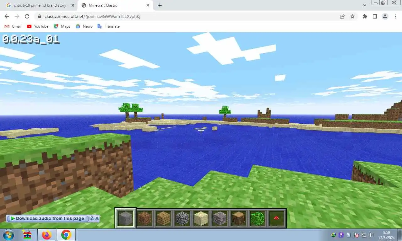This screenshot has width=402, height=241.
Task: Open the volume speaker tray icon
Action: click(371, 235)
